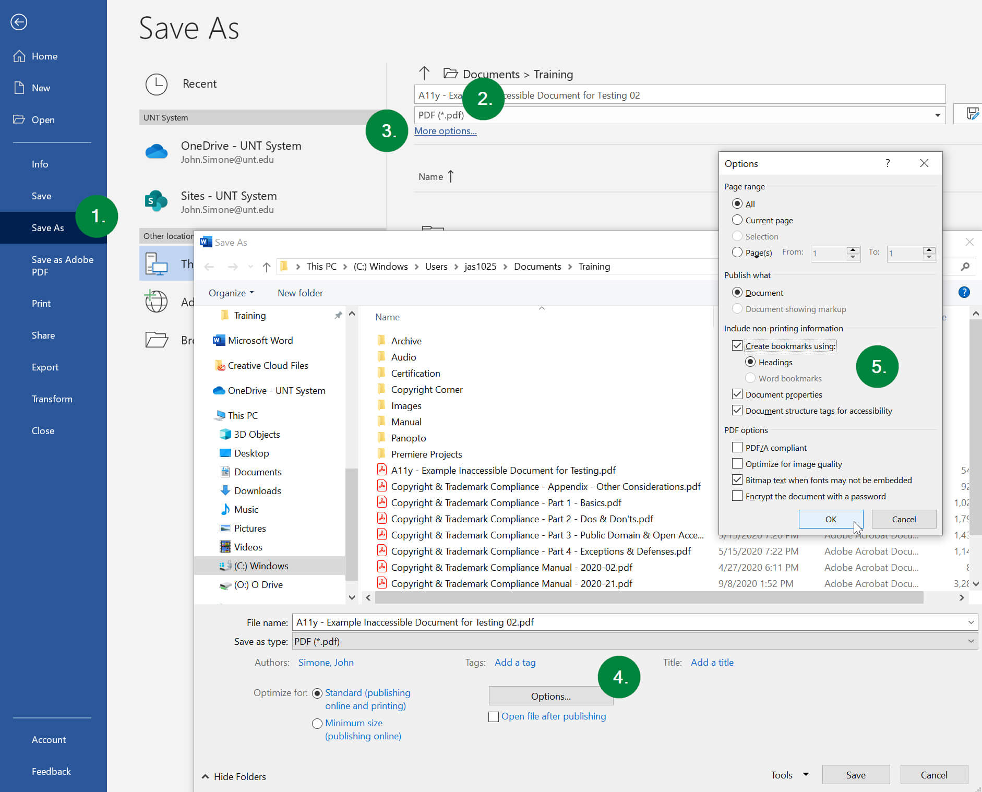Click the OneDrive cloud icon

tap(156, 152)
